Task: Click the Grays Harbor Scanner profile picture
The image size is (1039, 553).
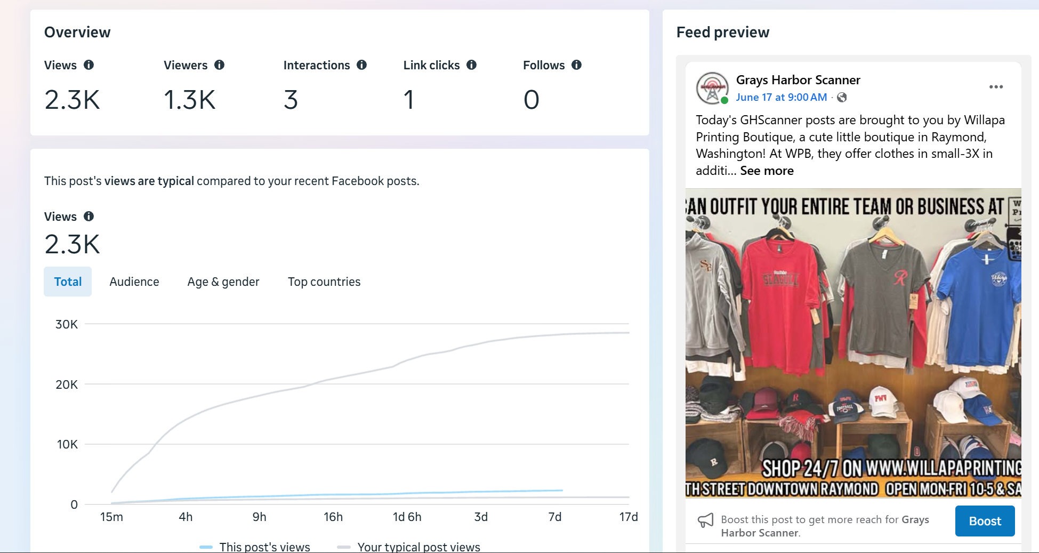Action: [712, 88]
